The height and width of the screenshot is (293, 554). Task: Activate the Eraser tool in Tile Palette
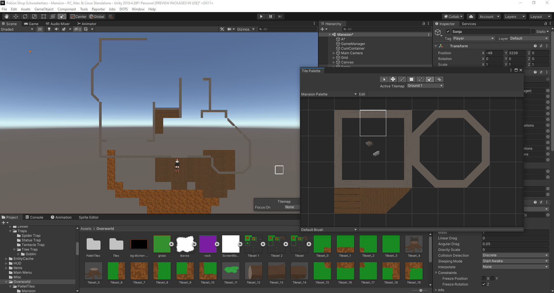tap(430, 79)
